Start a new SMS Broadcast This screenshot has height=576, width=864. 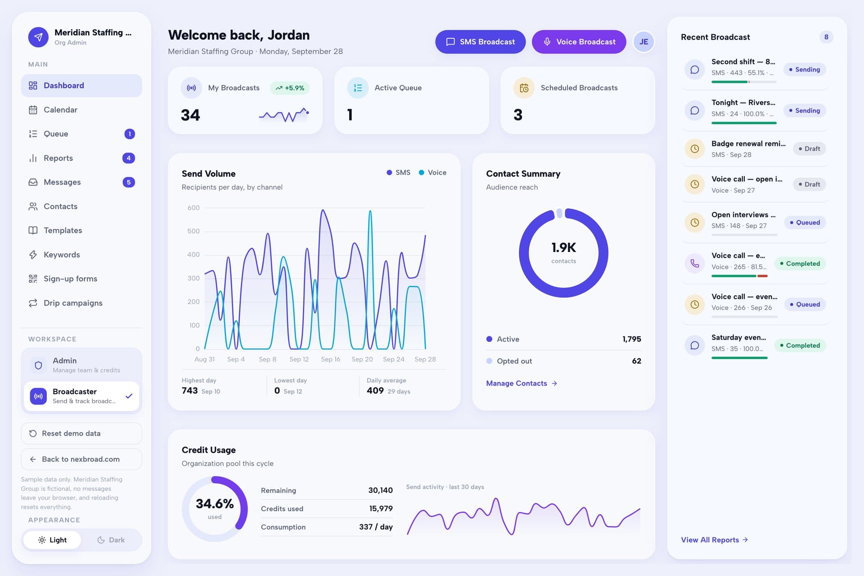[x=480, y=42]
